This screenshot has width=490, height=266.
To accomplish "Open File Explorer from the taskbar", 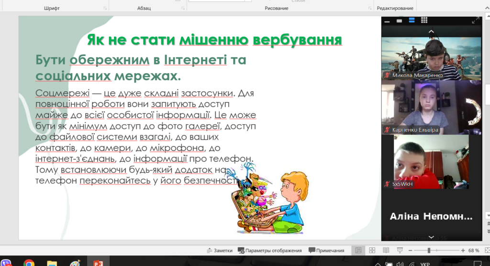I will (x=52, y=264).
